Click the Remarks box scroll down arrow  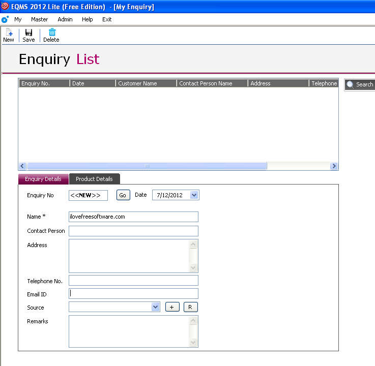(193, 342)
